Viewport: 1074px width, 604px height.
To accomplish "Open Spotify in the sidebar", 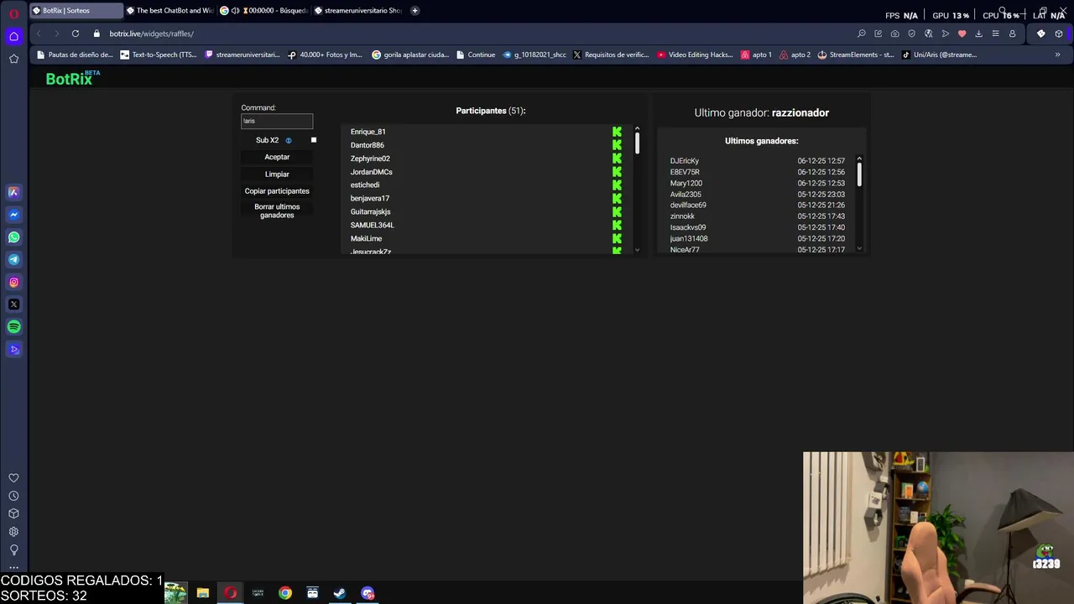I will (x=13, y=327).
